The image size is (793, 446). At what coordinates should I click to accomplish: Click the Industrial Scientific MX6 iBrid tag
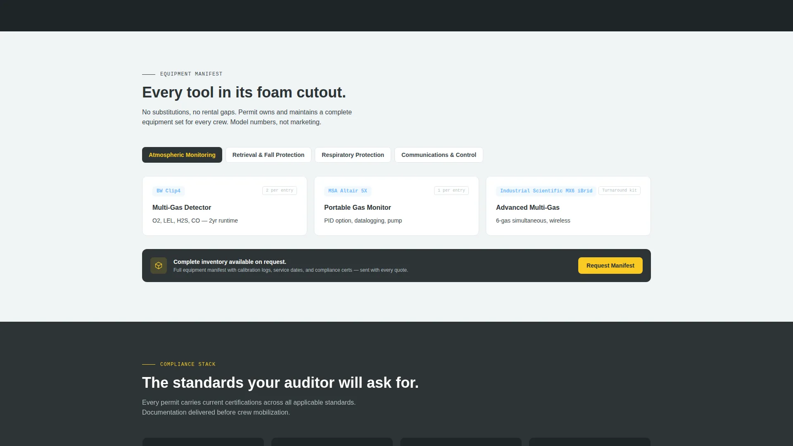pos(546,191)
